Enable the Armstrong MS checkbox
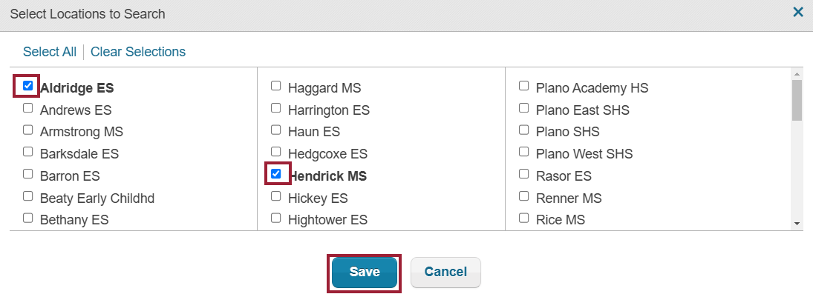This screenshot has width=813, height=294. point(28,130)
